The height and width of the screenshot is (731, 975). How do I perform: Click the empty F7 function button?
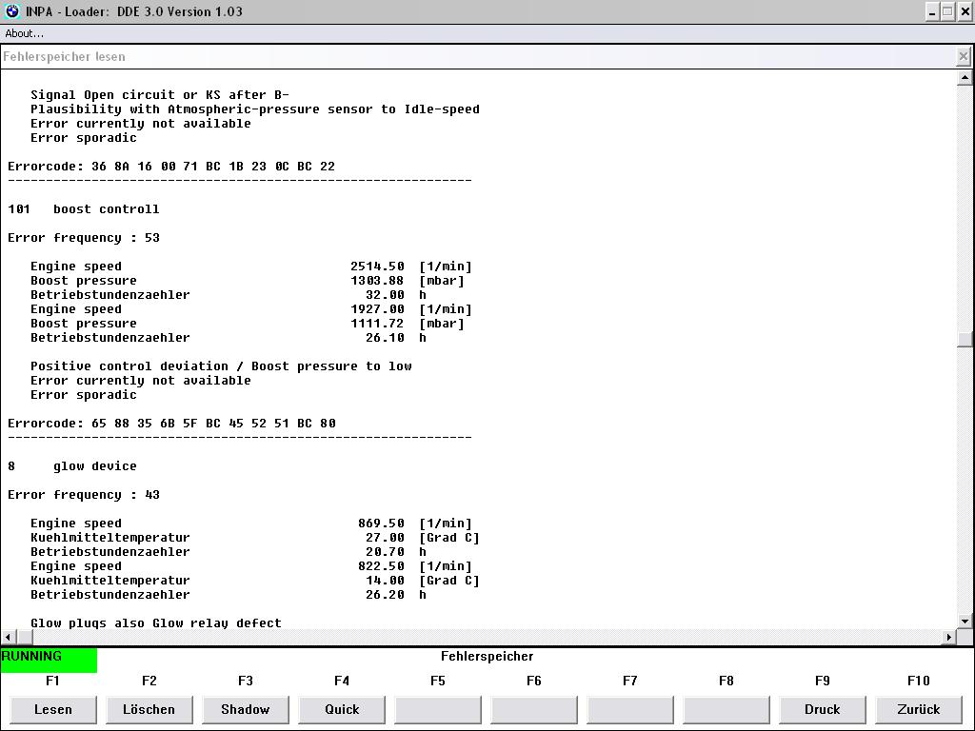(x=630, y=709)
